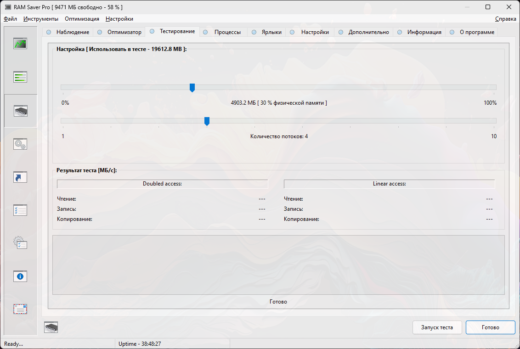This screenshot has height=349, width=520.
Task: Click the Готово button
Action: click(491, 327)
